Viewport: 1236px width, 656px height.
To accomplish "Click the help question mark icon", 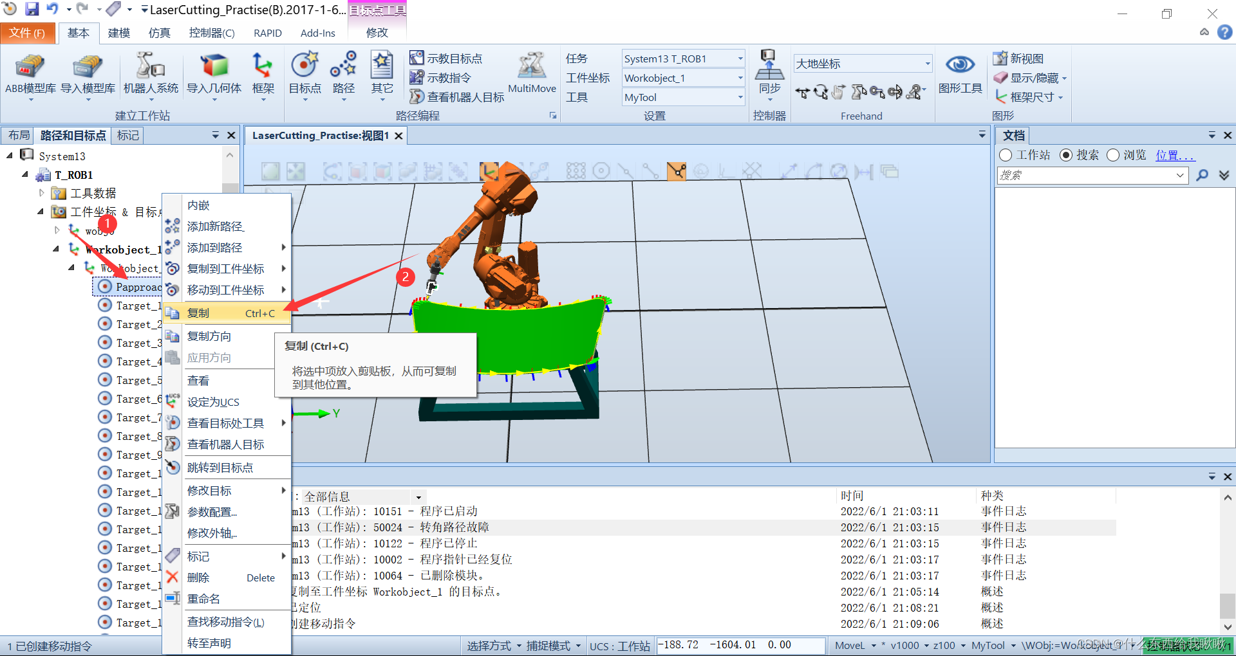I will coord(1224,32).
